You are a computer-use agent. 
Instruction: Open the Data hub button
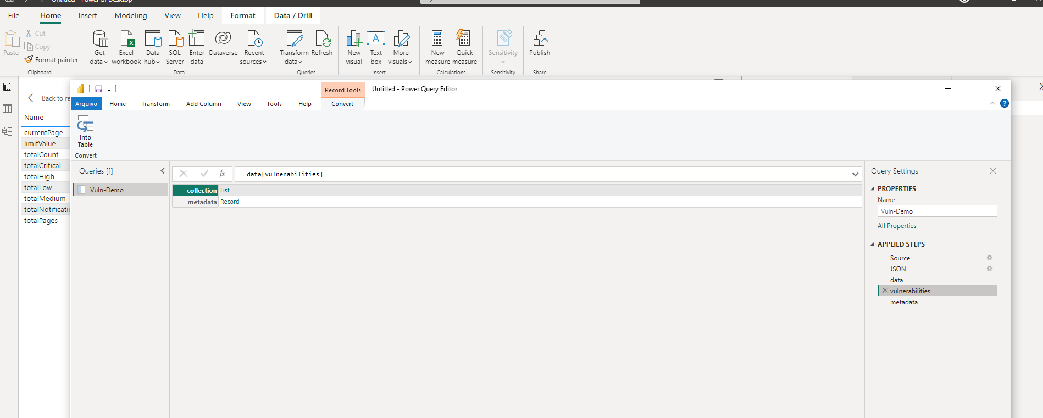click(x=153, y=47)
